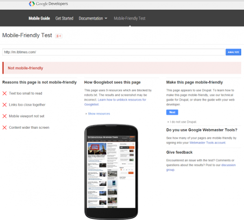Image resolution: width=244 pixels, height=220 pixels.
Task: Open the Mobile Guide nav item
Action: point(39,18)
